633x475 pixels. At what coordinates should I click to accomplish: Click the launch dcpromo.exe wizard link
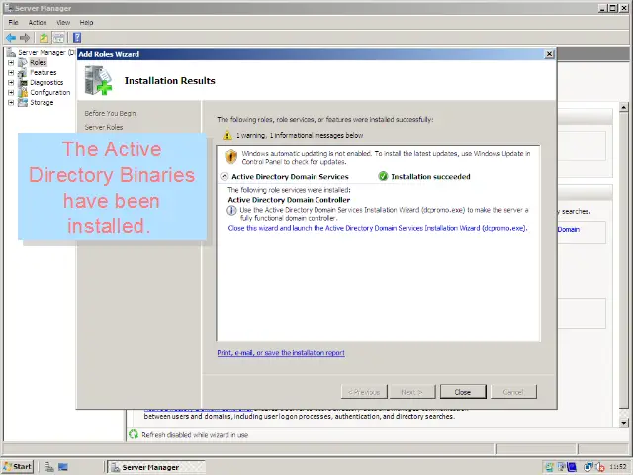378,228
